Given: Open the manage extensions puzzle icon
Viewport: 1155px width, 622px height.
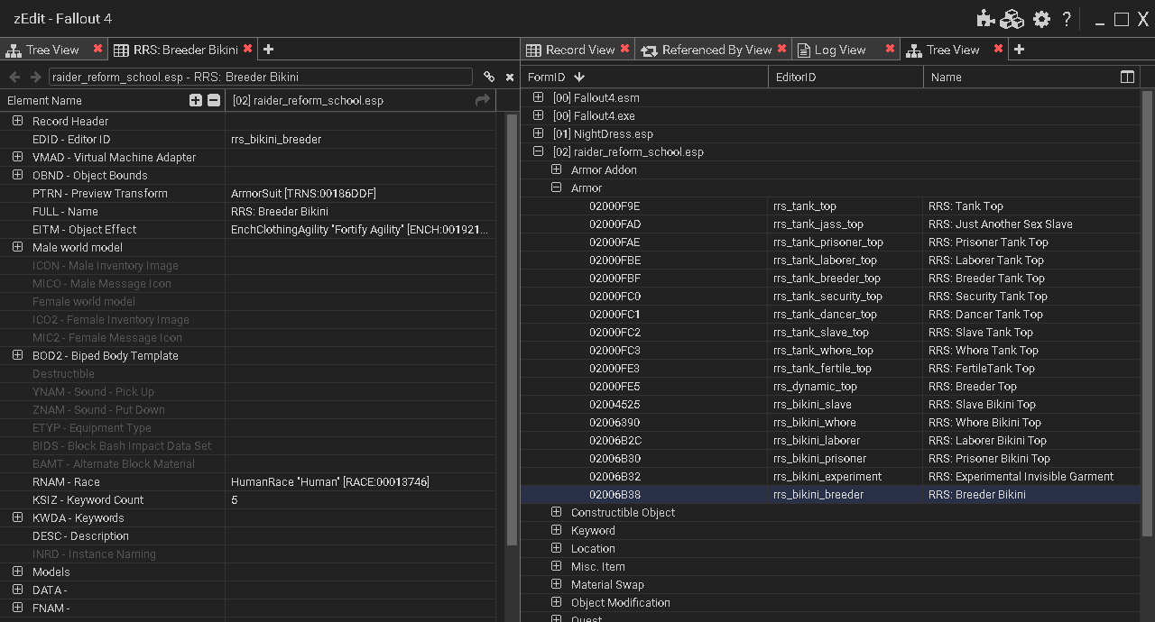Looking at the screenshot, I should [985, 19].
